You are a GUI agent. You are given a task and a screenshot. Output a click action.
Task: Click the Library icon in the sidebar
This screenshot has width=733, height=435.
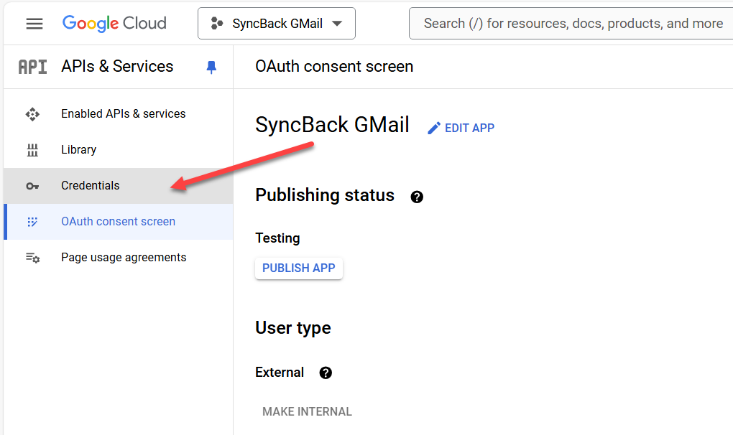32,150
